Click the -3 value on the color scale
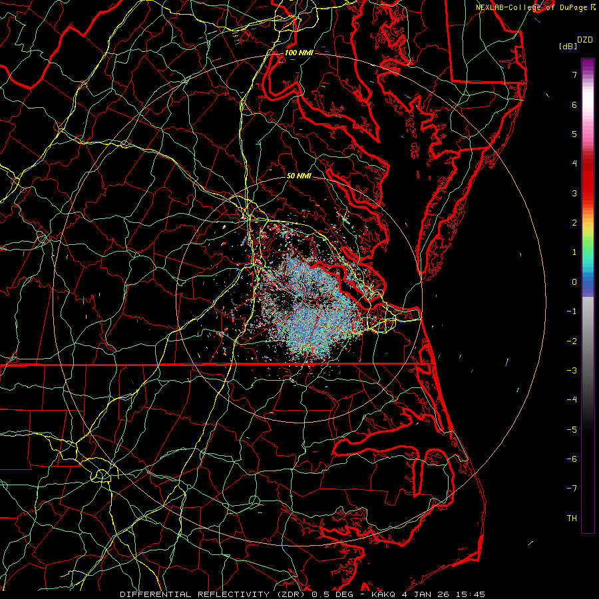Screen dimensions: 599x599 click(572, 371)
